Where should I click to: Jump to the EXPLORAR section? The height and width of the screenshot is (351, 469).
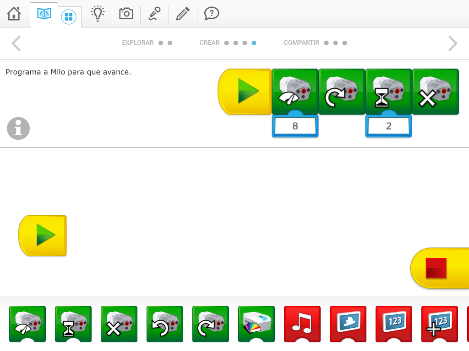[x=138, y=43]
